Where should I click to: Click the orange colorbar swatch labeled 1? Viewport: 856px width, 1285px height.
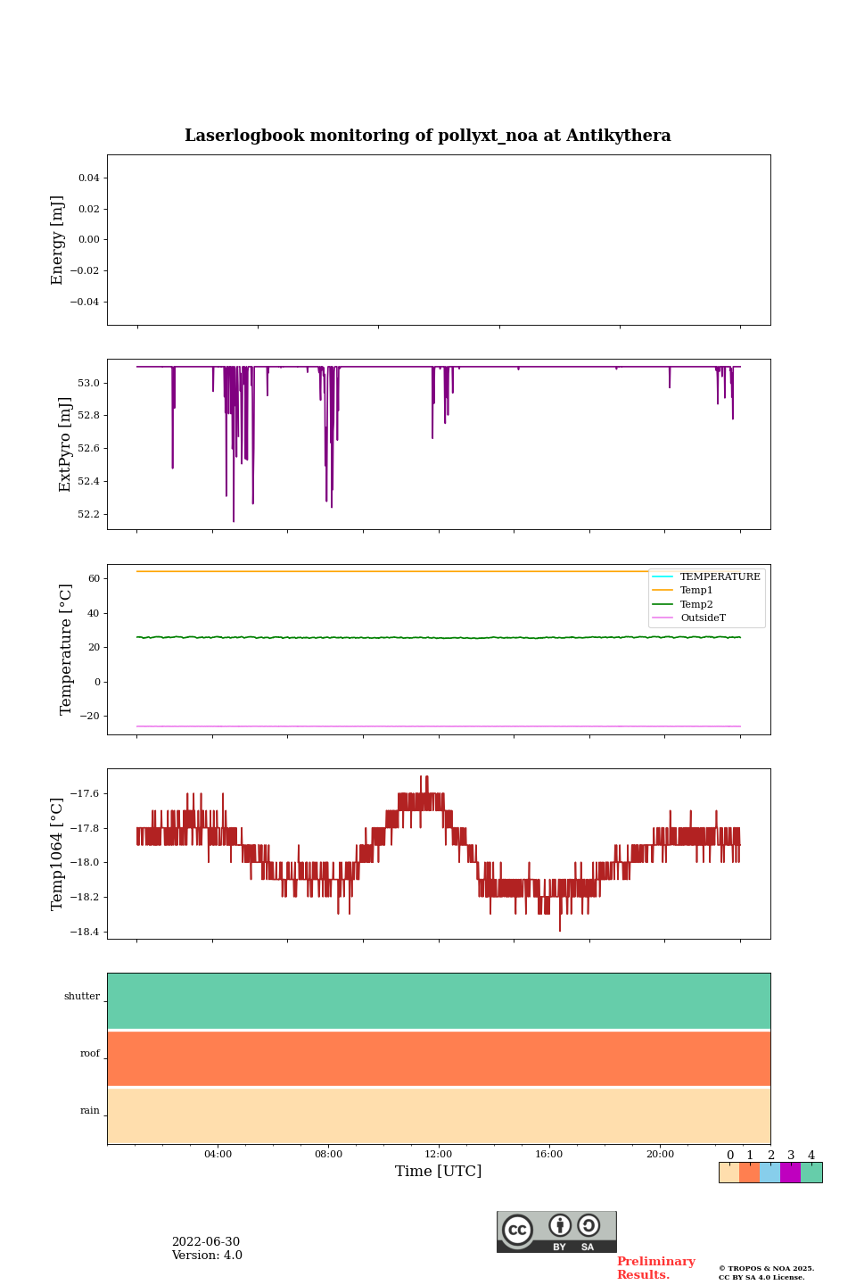(750, 1173)
